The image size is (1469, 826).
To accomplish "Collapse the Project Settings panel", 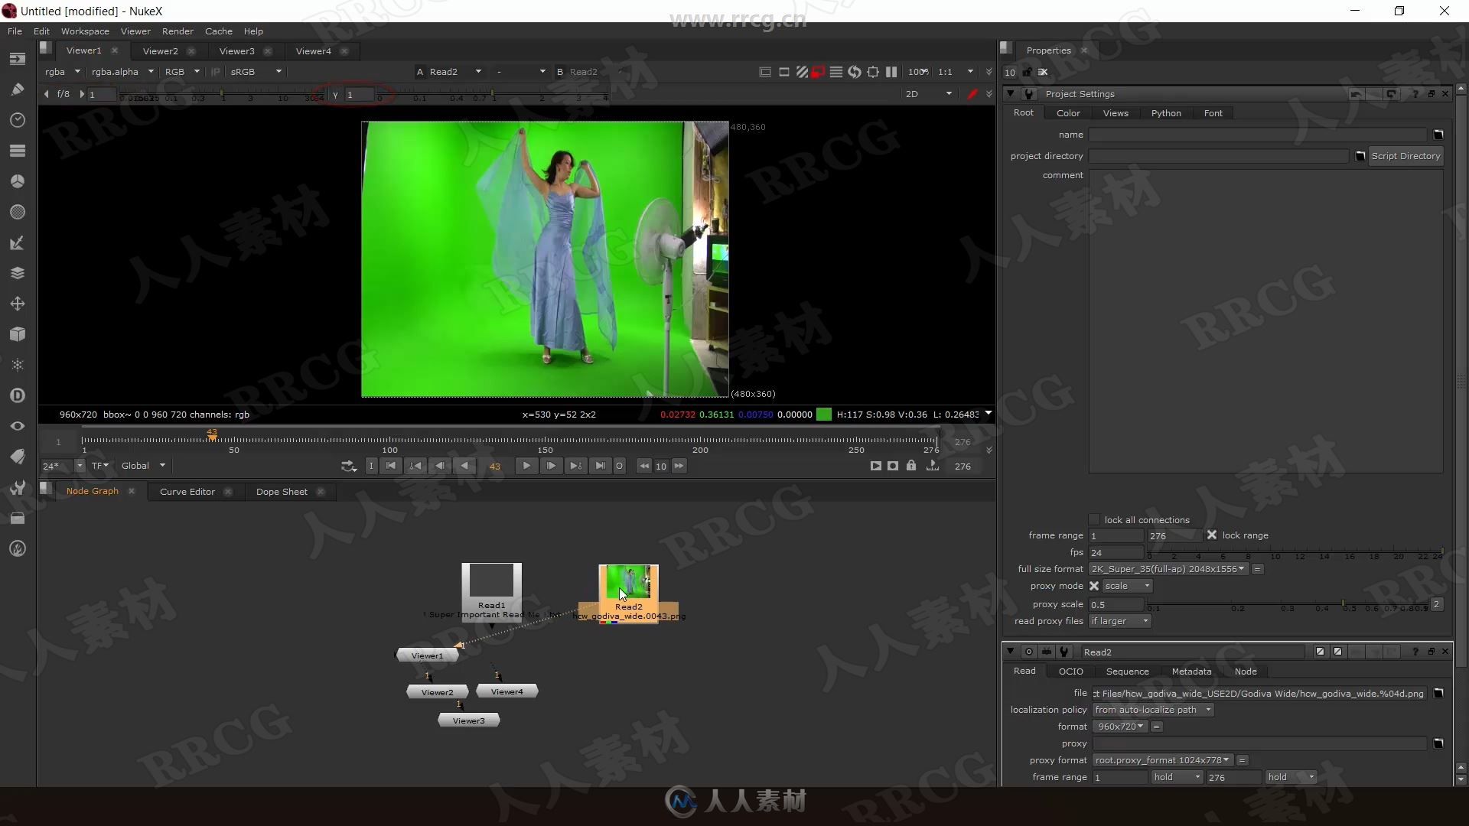I will (x=1011, y=94).
